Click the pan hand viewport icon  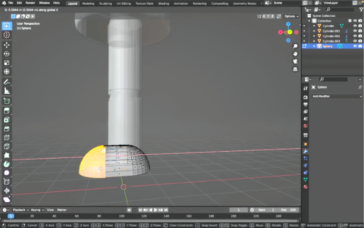click(296, 54)
